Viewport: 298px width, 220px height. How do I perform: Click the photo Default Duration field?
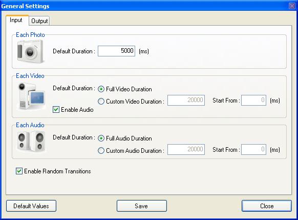pos(117,51)
